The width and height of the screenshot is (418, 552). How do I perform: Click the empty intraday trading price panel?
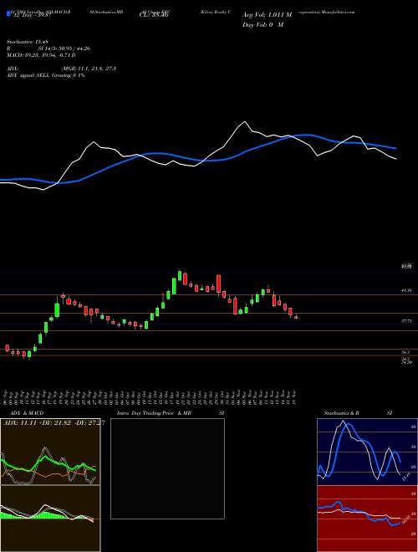click(x=167, y=468)
